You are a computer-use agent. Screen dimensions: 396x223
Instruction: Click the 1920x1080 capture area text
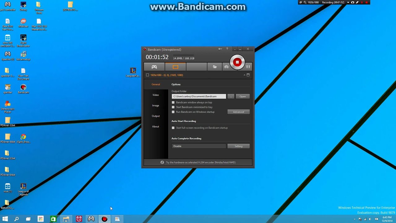(x=167, y=75)
